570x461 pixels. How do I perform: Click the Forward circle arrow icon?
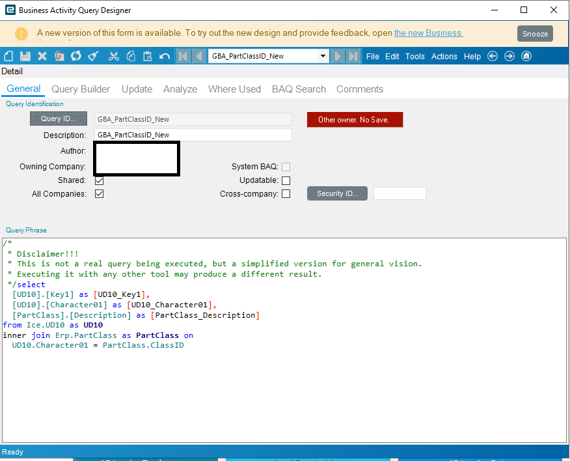509,56
